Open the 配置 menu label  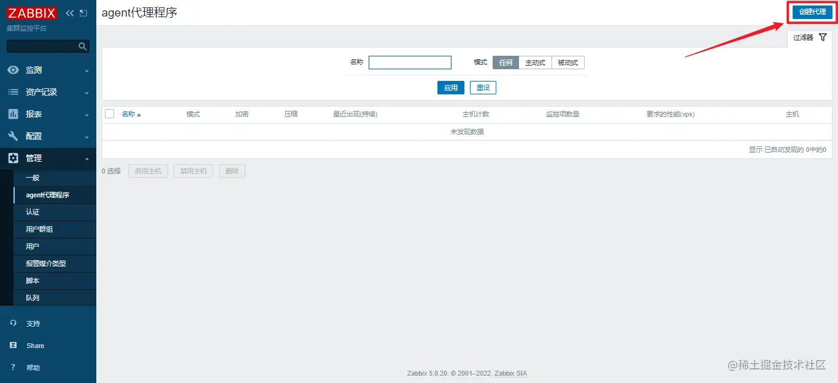coord(34,136)
